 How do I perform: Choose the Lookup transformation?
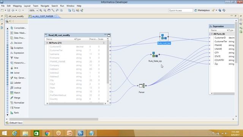pos(16,88)
